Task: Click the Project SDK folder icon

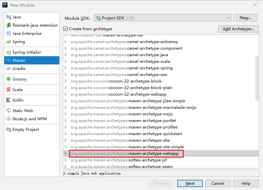Action: [x=99, y=18]
